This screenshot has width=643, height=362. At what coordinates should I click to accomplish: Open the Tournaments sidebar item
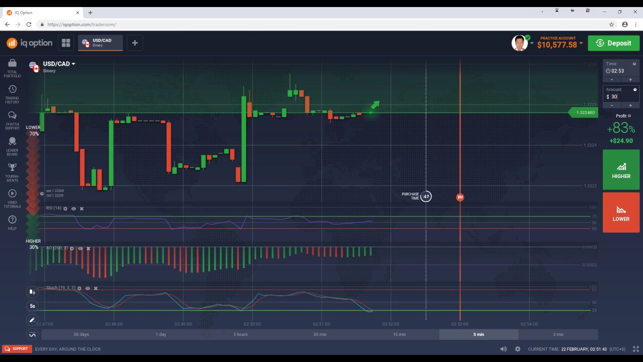point(12,172)
